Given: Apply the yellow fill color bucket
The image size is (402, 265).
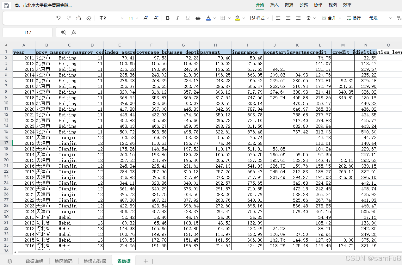Looking at the screenshot, I should click(238, 18).
